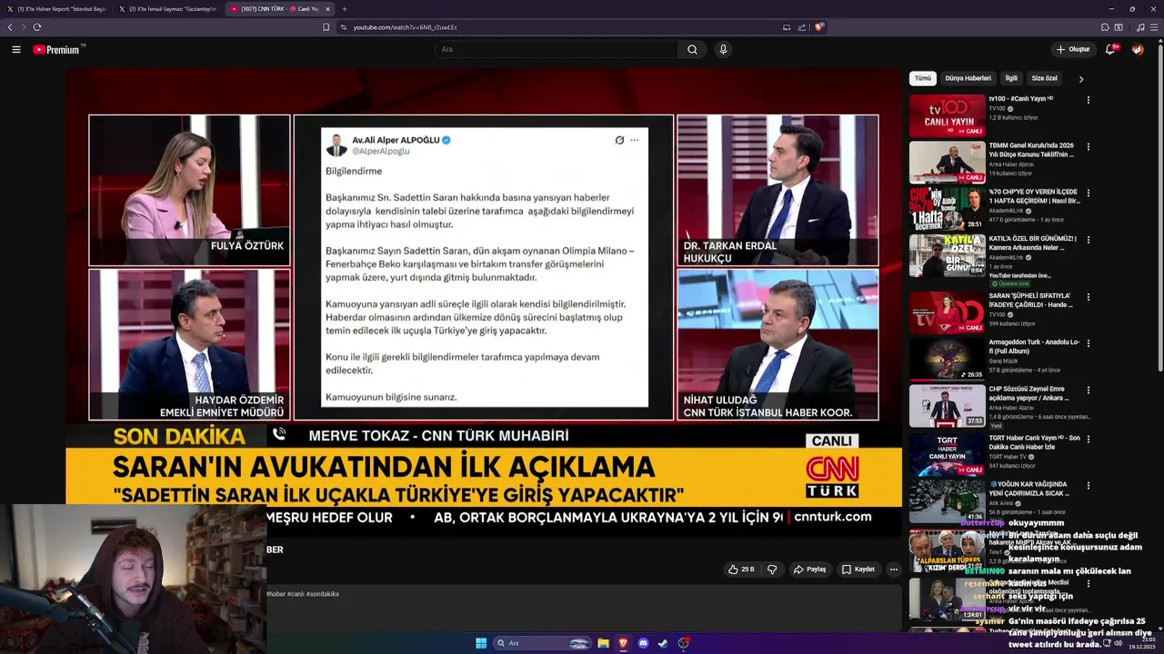Open tv100 #Canlı Yayın video thumbnail
Image resolution: width=1164 pixels, height=654 pixels.
coord(948,115)
